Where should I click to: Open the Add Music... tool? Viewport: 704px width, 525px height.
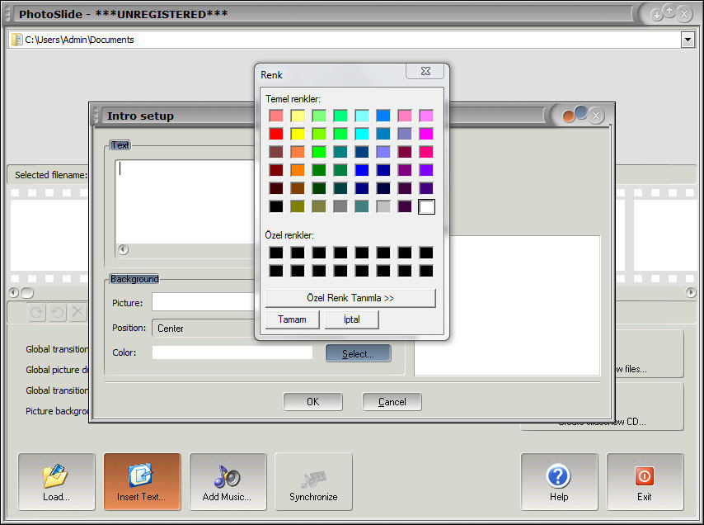228,481
